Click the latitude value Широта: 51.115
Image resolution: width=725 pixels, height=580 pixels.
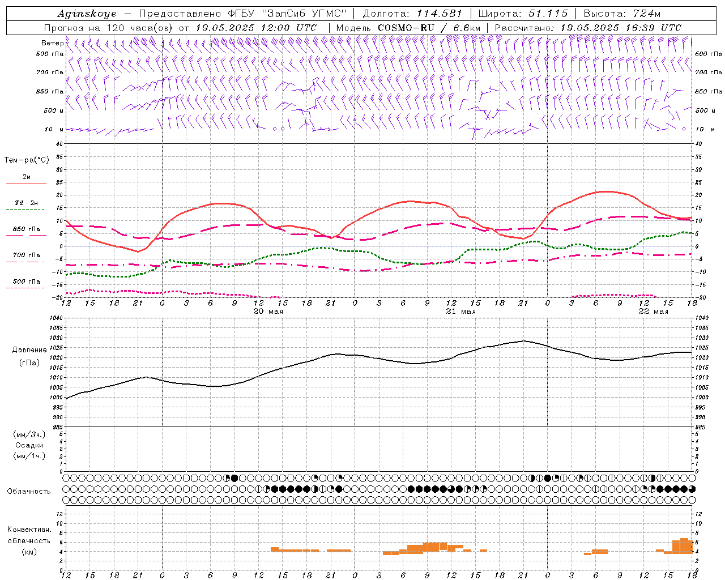click(523, 14)
